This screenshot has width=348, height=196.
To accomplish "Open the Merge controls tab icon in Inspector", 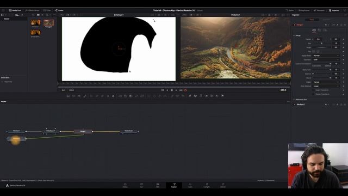I will [x=314, y=30].
